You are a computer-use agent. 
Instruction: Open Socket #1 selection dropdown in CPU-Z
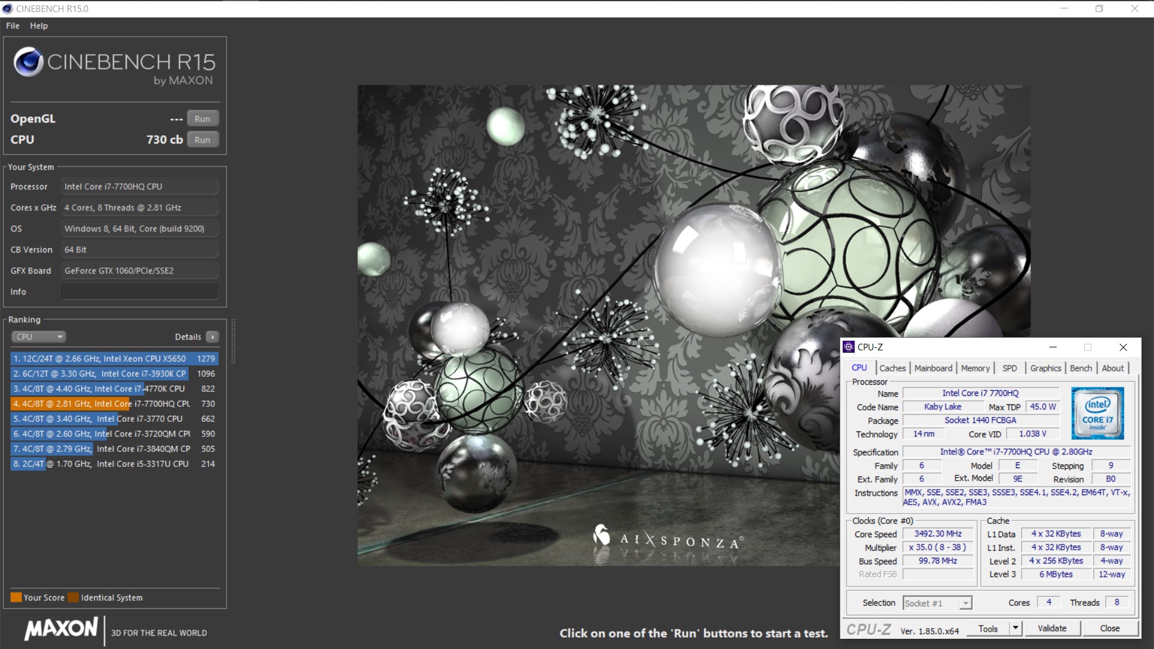pyautogui.click(x=937, y=603)
